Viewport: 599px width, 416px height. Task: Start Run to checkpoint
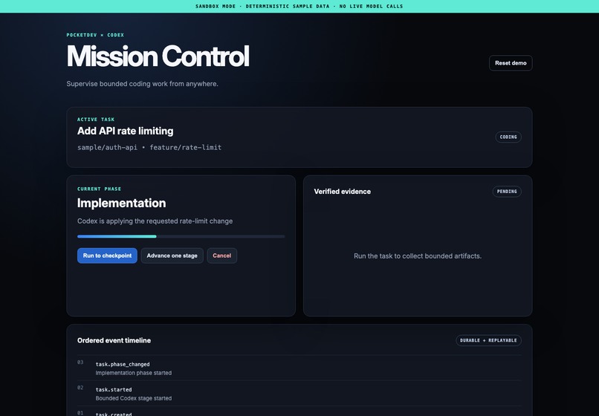(107, 256)
